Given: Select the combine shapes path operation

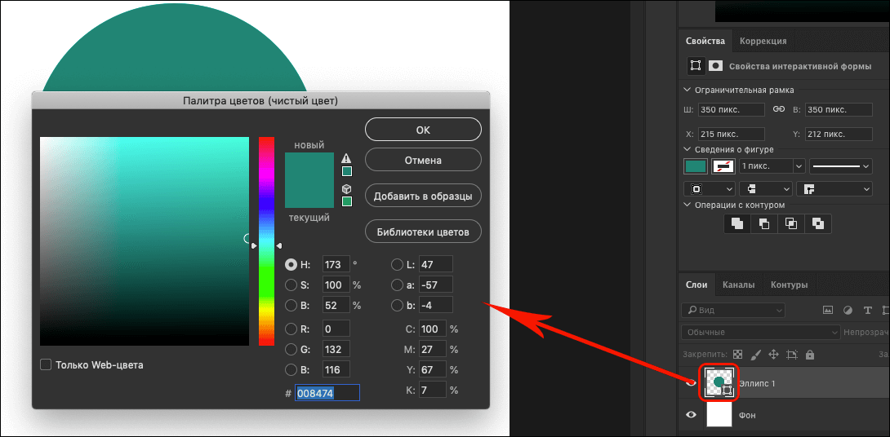Looking at the screenshot, I should pyautogui.click(x=737, y=223).
